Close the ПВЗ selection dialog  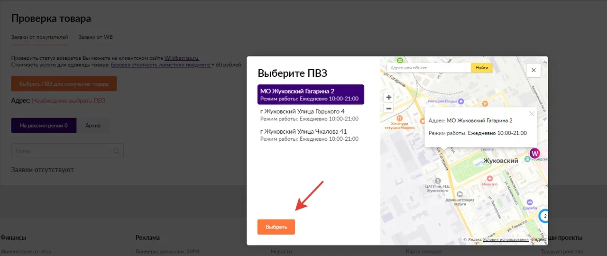[533, 70]
